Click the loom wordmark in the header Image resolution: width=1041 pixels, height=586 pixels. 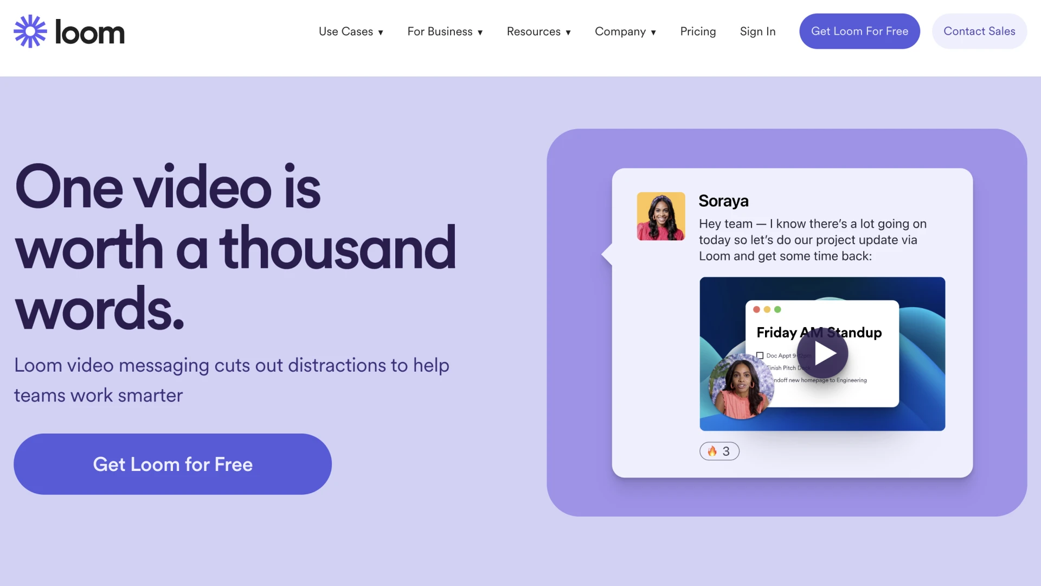coord(90,33)
